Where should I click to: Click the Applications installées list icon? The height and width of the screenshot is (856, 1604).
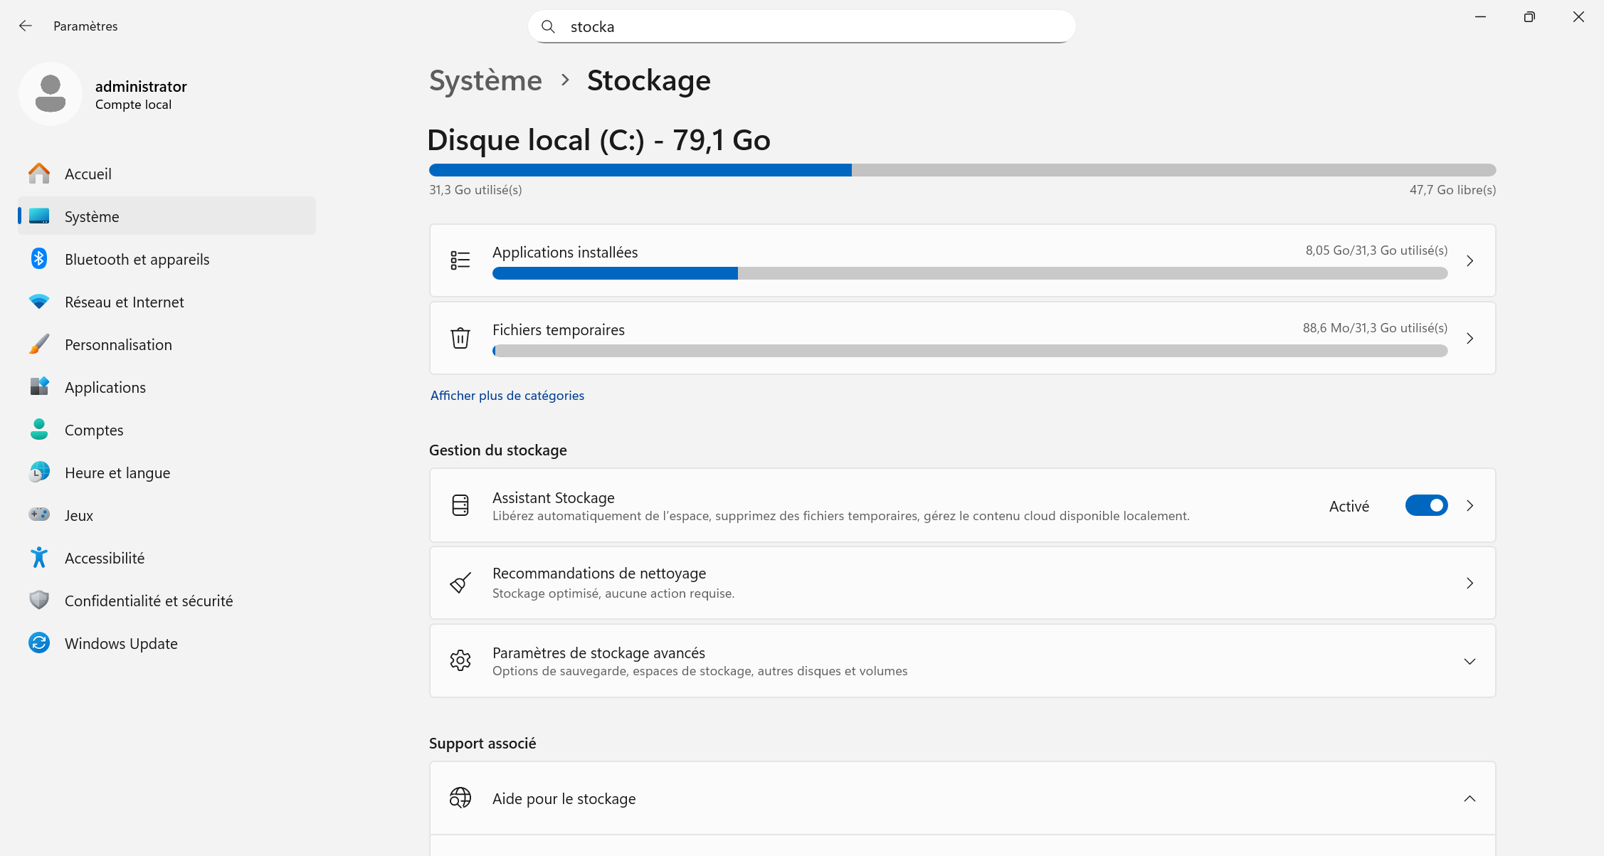460,260
